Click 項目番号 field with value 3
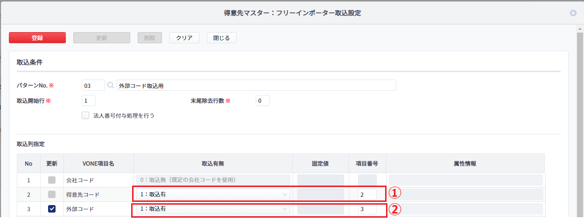This screenshot has width=584, height=220. click(x=367, y=209)
